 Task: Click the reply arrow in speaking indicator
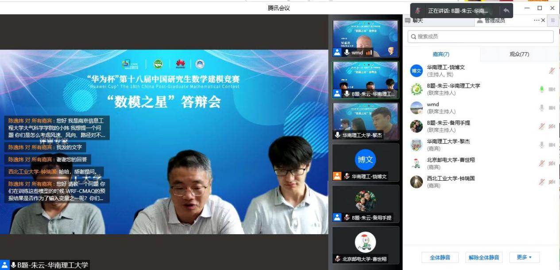click(x=506, y=11)
